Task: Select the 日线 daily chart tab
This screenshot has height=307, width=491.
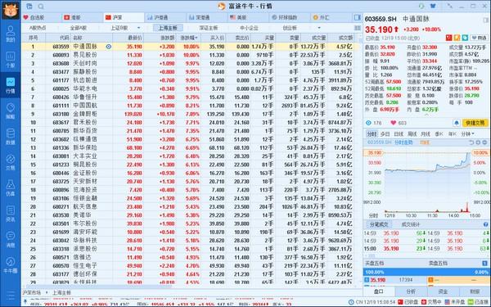Action: pos(399,134)
